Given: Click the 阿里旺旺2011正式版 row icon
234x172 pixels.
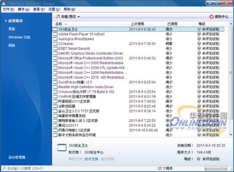Looking at the screenshot, I should point(55,101).
